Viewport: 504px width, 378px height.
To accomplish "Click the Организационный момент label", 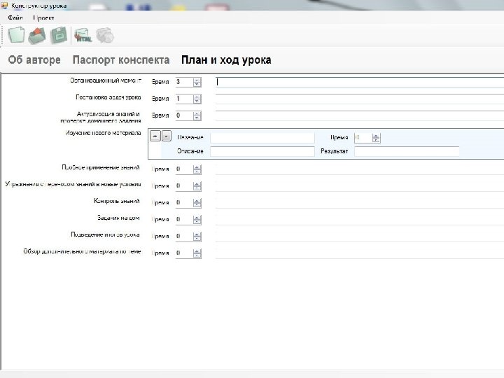I will (x=106, y=80).
